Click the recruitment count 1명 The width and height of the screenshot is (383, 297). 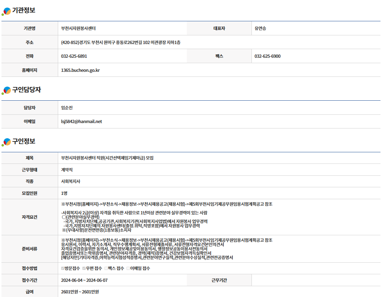pos(64,193)
